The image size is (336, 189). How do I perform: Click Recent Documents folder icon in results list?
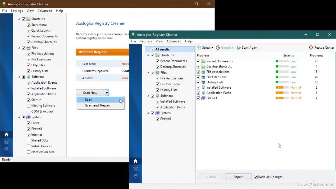pos(203,61)
